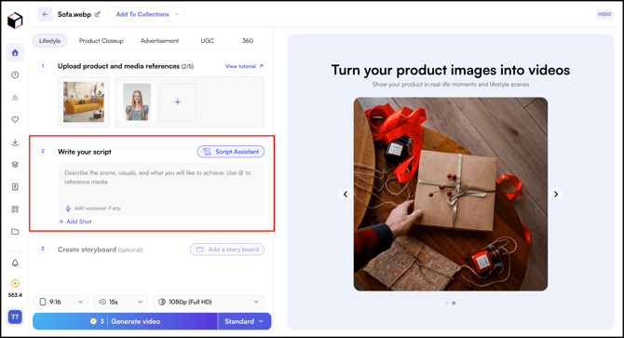Open the 9:16 aspect ratio dropdown
624x338 pixels.
click(61, 302)
